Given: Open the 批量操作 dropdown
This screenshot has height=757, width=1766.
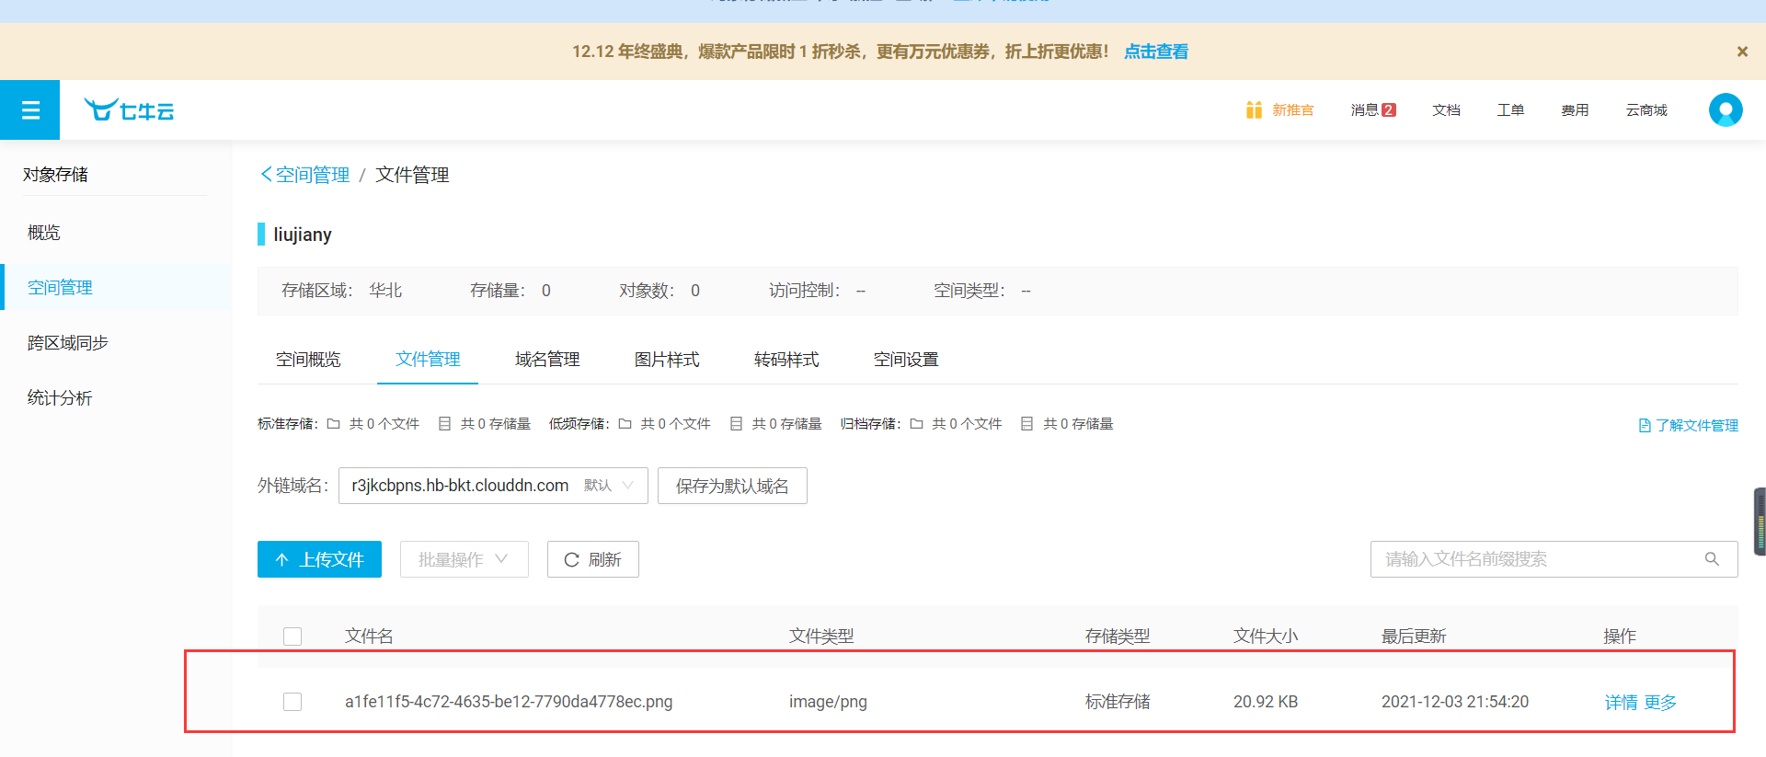Looking at the screenshot, I should pyautogui.click(x=464, y=559).
